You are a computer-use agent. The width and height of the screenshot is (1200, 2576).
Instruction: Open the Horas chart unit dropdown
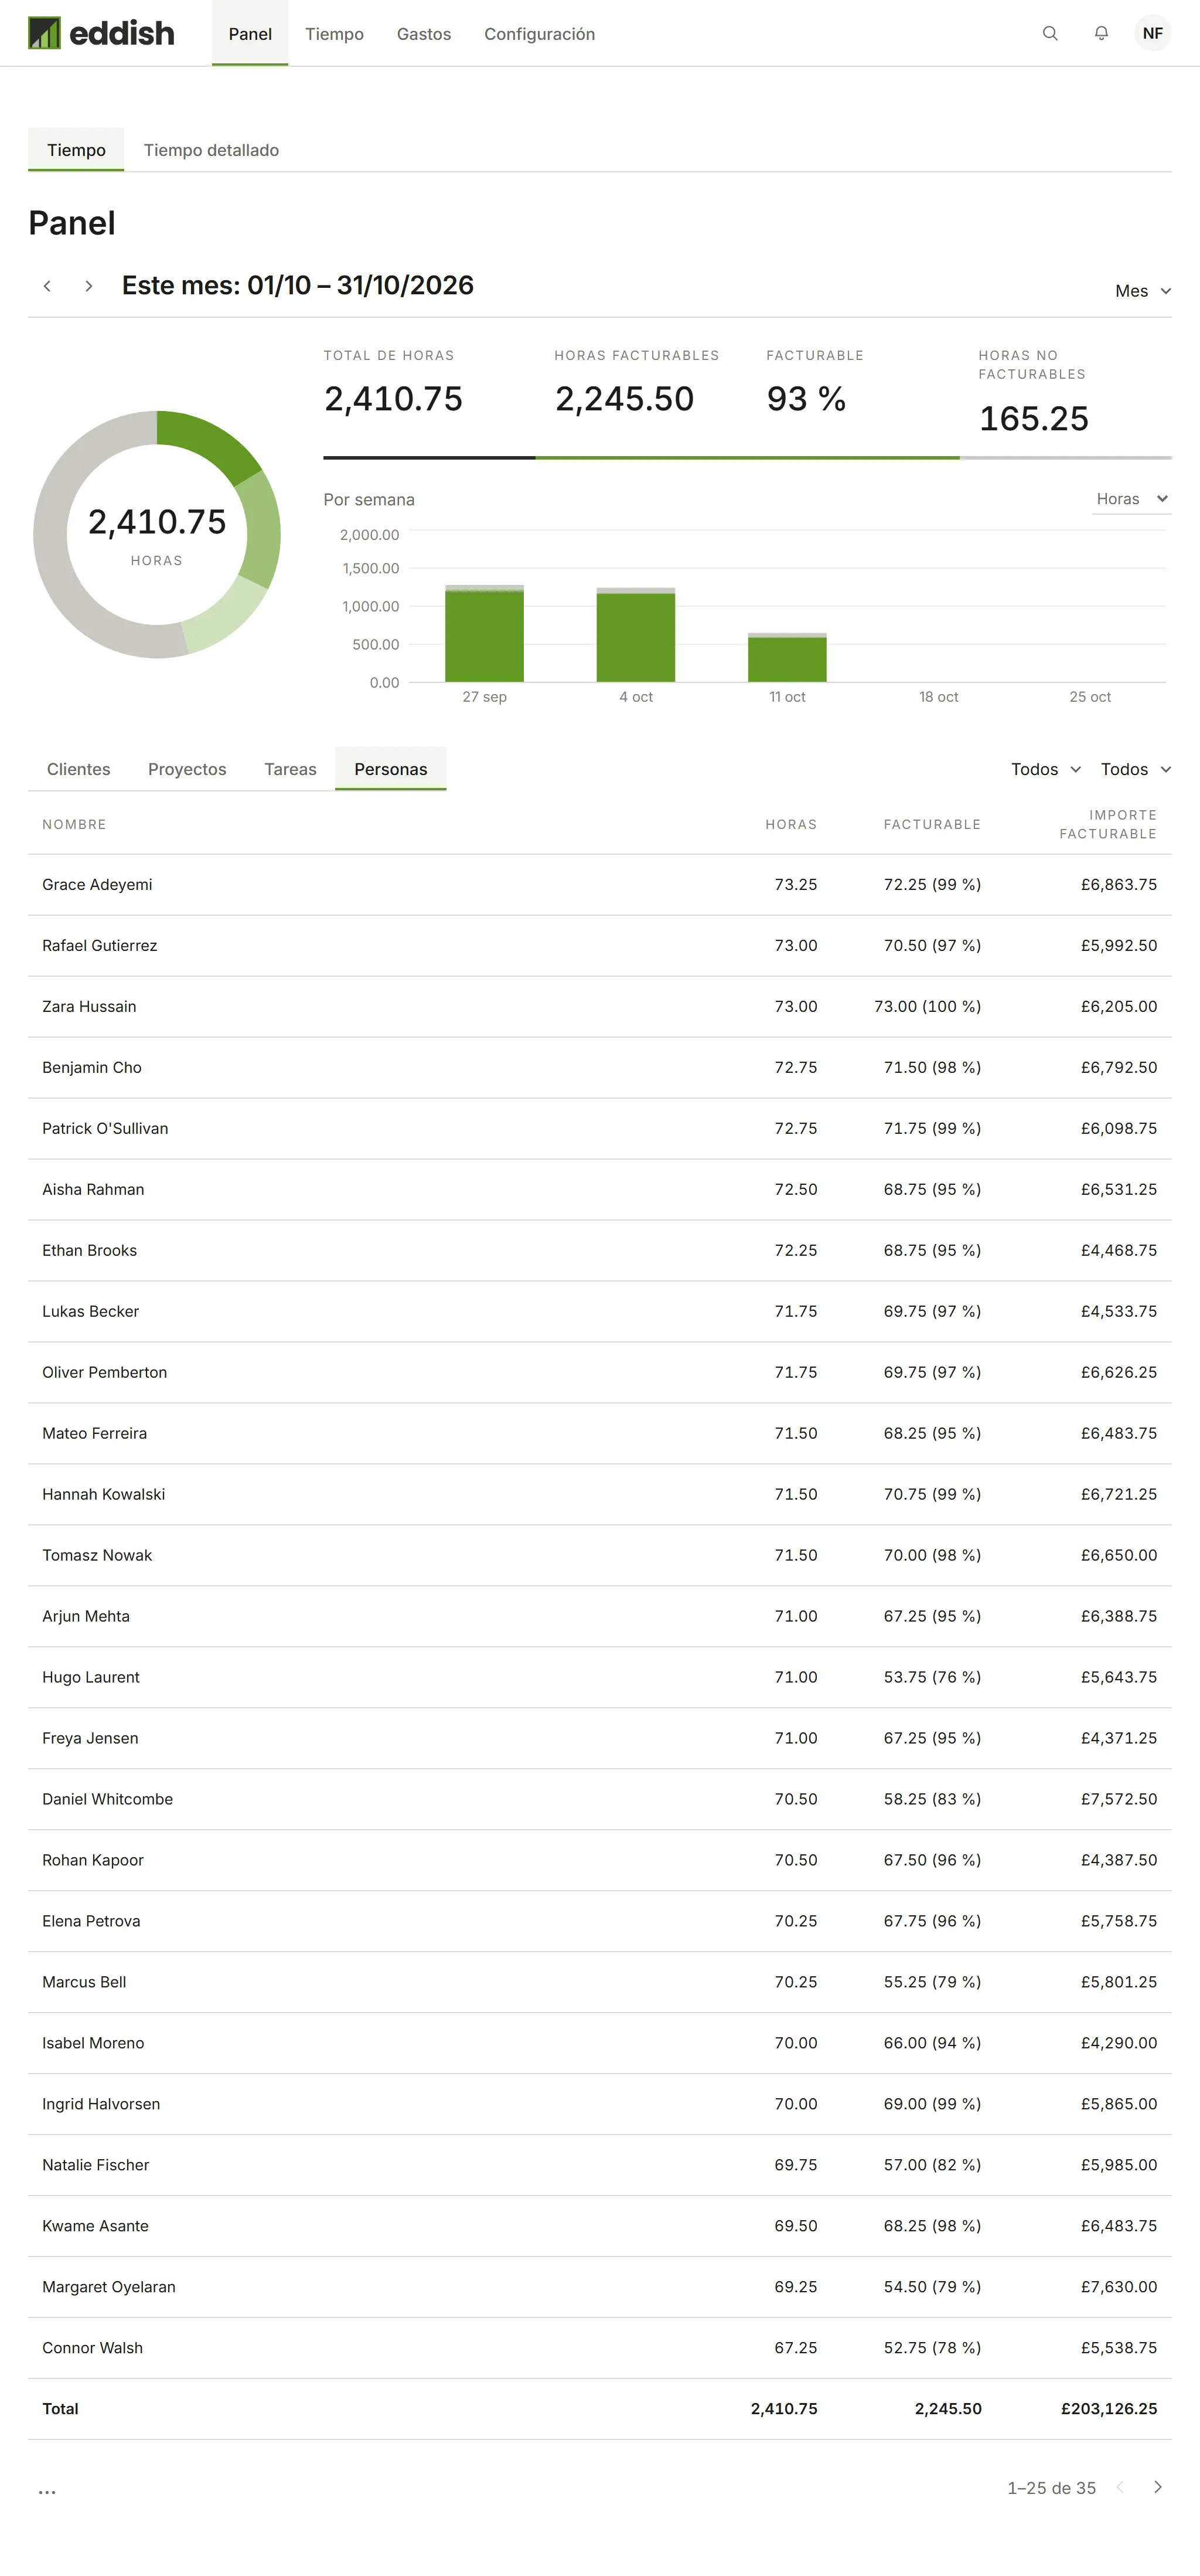(x=1131, y=499)
